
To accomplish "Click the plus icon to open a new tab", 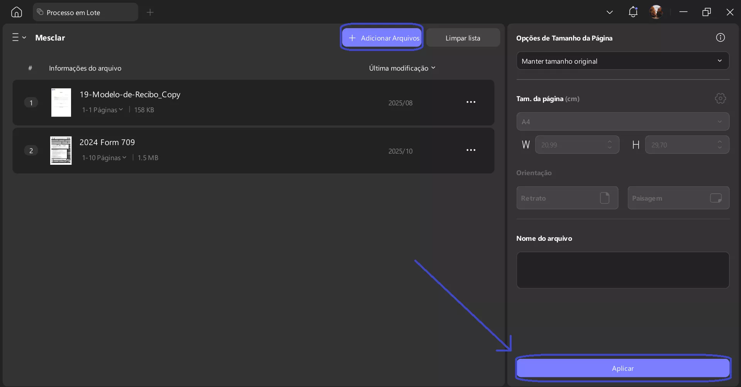I will tap(150, 12).
